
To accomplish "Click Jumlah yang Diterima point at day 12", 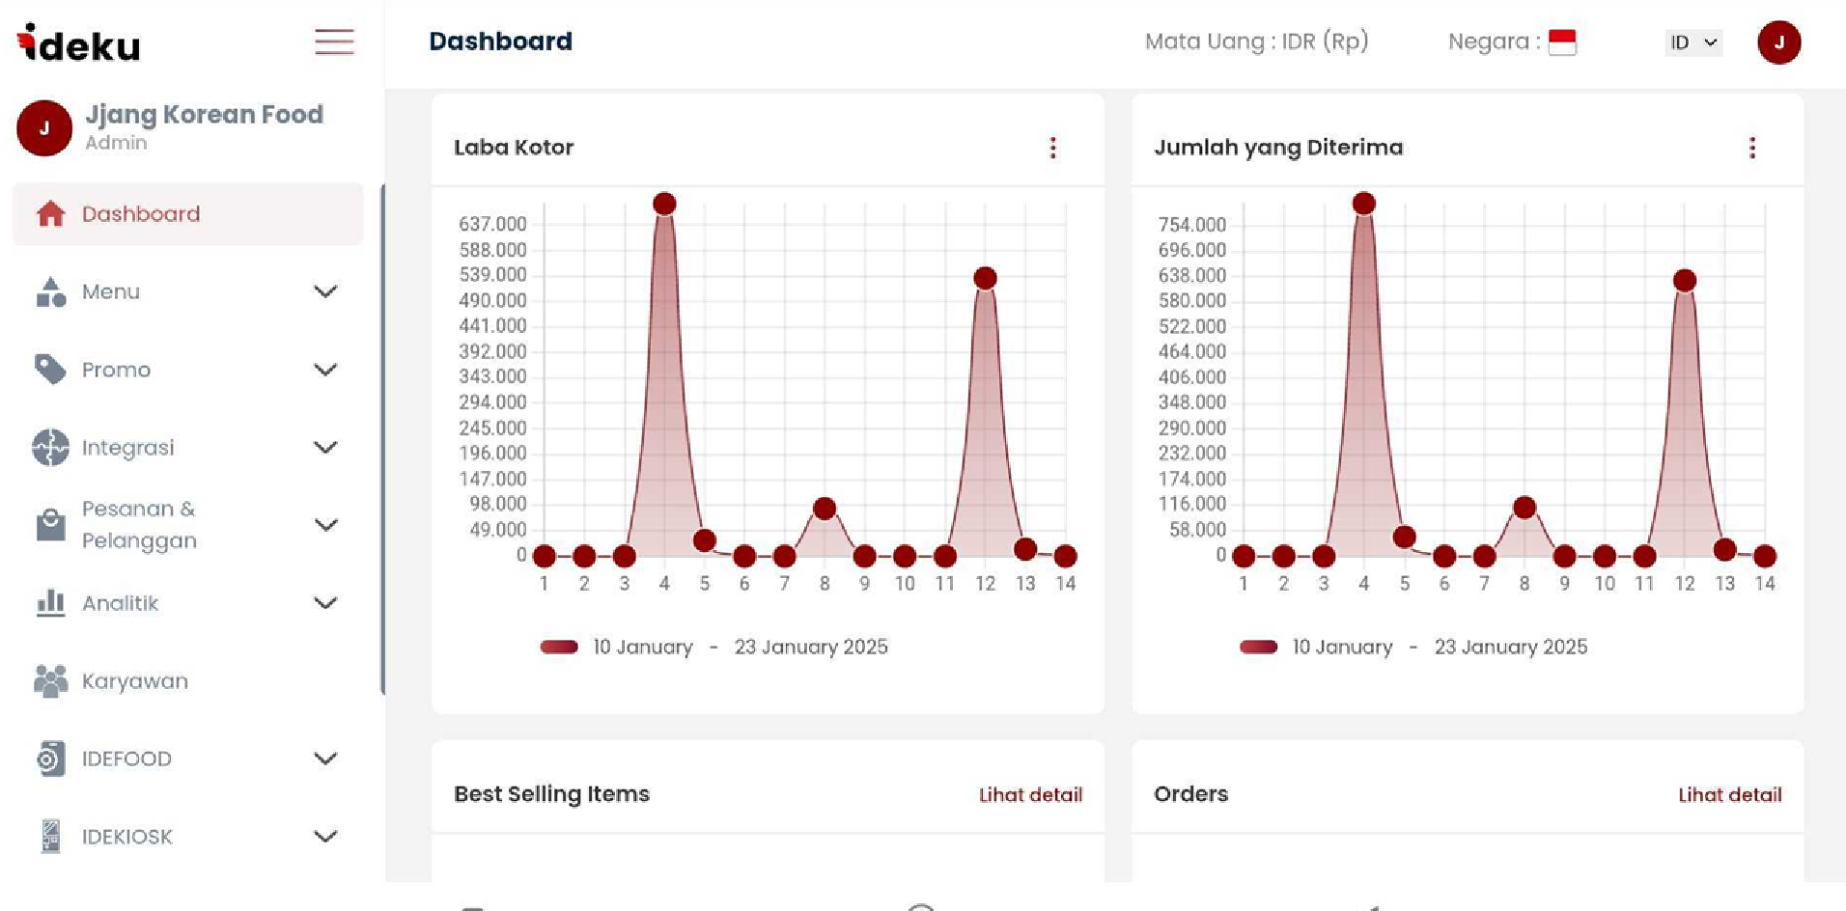I will [1684, 280].
